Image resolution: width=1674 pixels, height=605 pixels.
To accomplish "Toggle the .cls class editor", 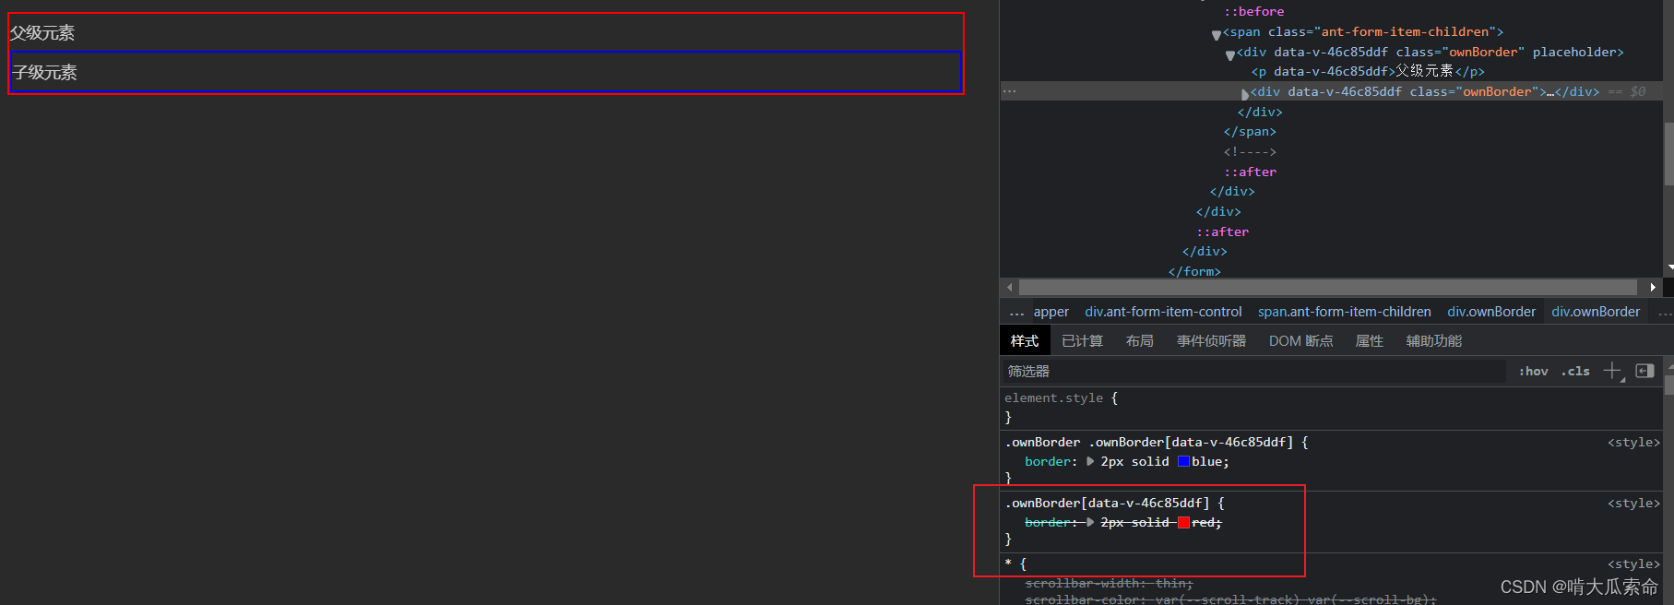I will pyautogui.click(x=1575, y=371).
